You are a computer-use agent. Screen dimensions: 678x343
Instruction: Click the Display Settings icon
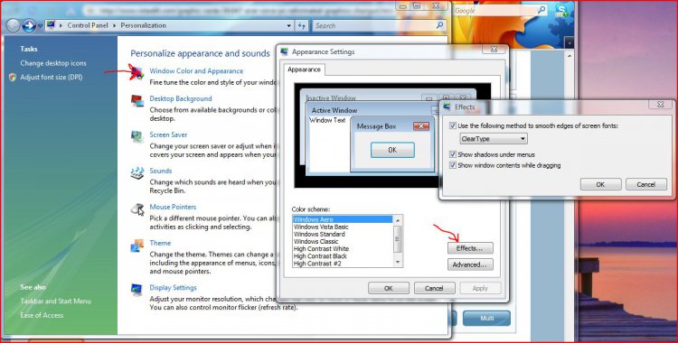coord(137,290)
